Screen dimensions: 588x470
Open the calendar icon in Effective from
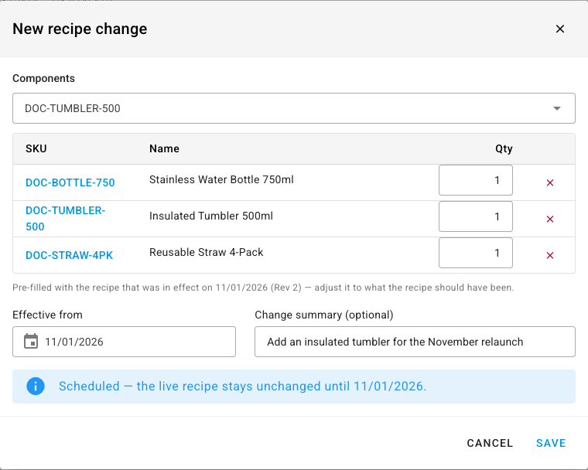31,342
